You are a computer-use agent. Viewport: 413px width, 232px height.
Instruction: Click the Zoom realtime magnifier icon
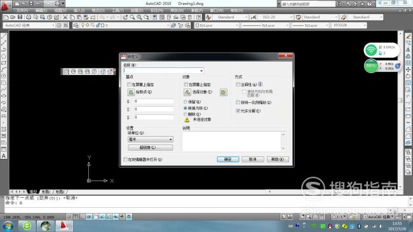[x=132, y=17]
